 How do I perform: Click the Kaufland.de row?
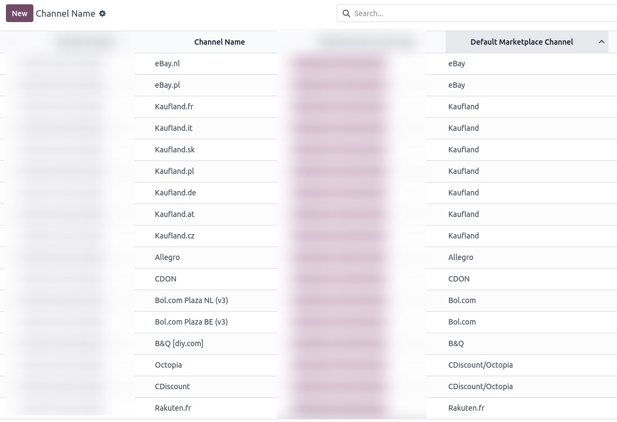coord(175,193)
